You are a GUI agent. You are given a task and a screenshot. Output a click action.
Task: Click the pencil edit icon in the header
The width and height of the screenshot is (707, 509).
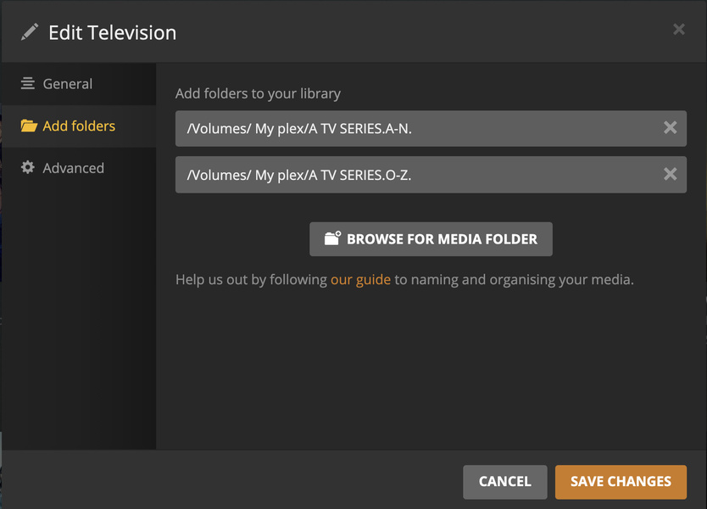coord(30,33)
